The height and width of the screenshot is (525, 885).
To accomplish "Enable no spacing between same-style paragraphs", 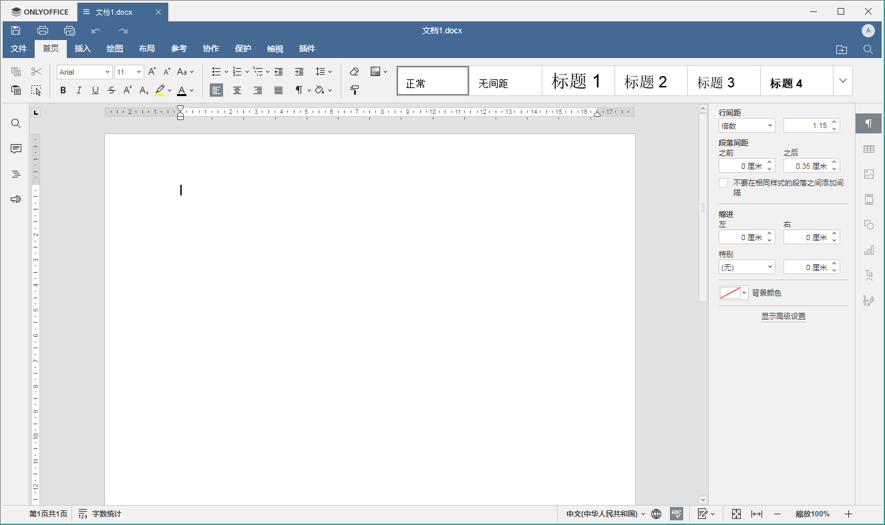I will 723,183.
